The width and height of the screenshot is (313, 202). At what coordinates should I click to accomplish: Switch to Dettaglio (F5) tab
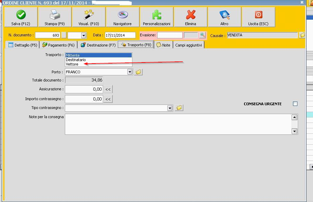pos(23,45)
